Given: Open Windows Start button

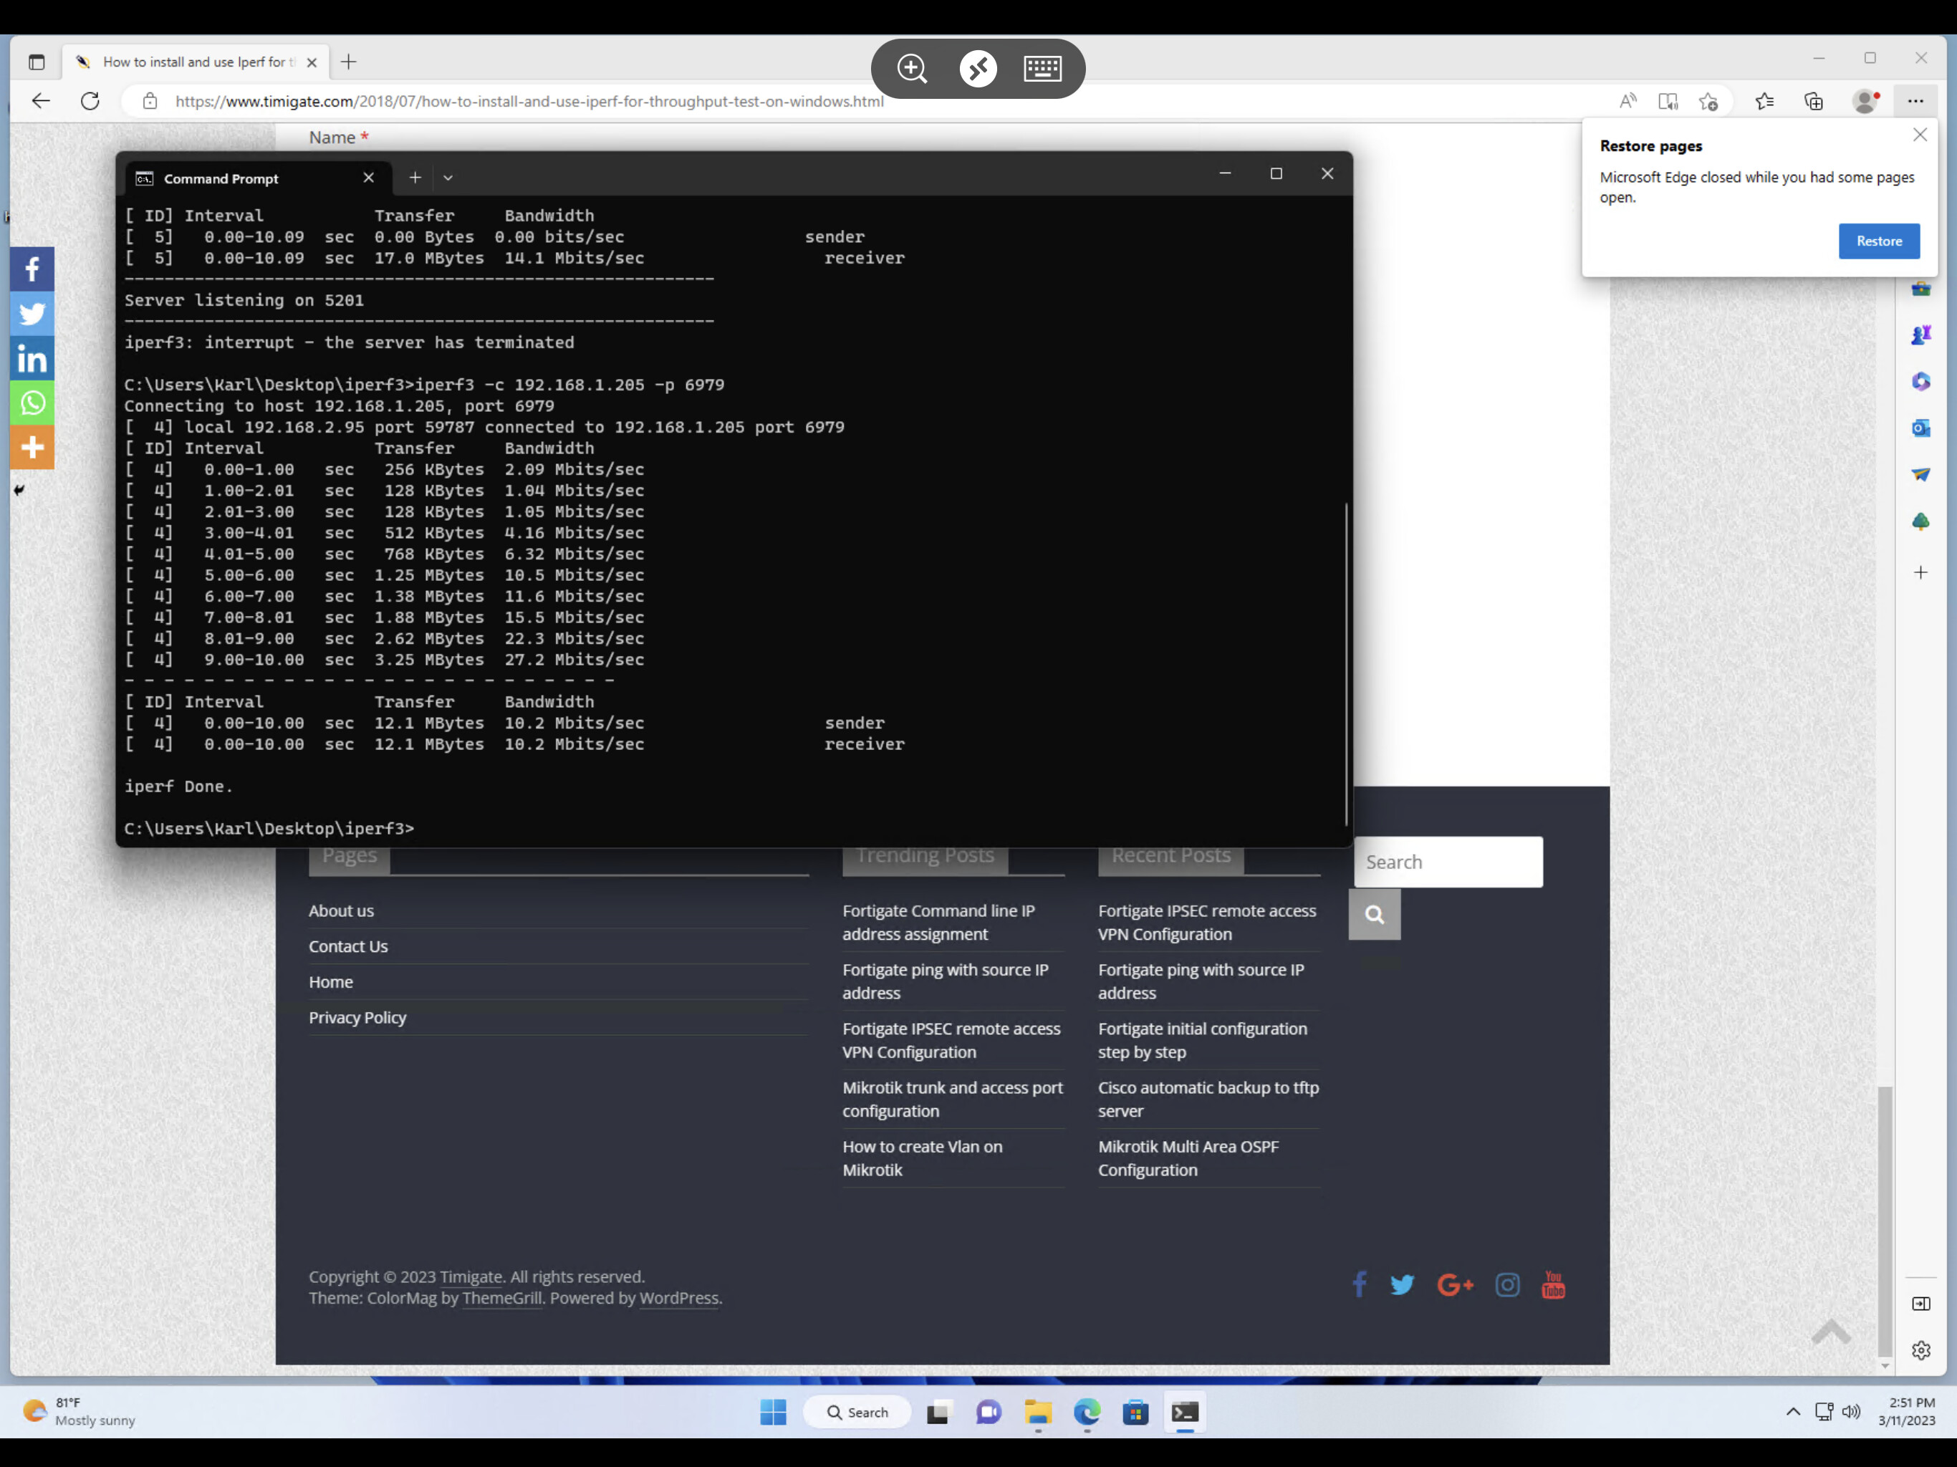Looking at the screenshot, I should [x=772, y=1412].
